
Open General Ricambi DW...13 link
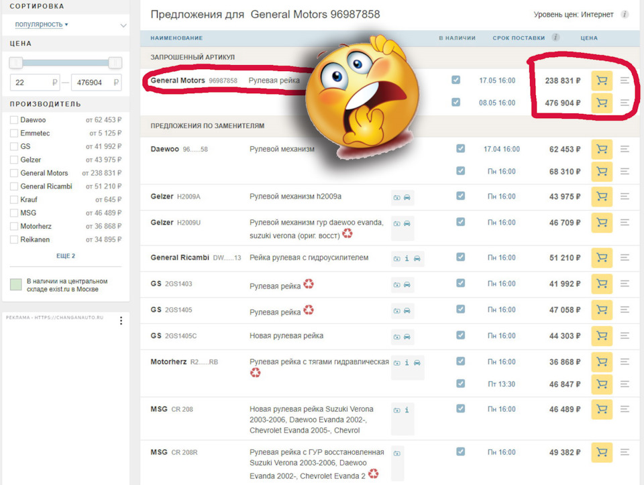point(195,258)
